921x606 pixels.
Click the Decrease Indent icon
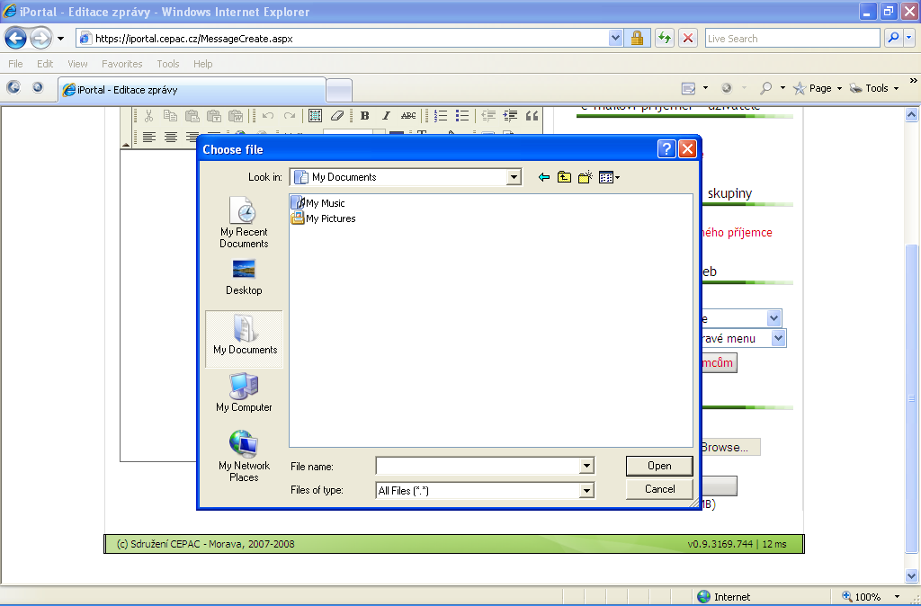pos(488,116)
